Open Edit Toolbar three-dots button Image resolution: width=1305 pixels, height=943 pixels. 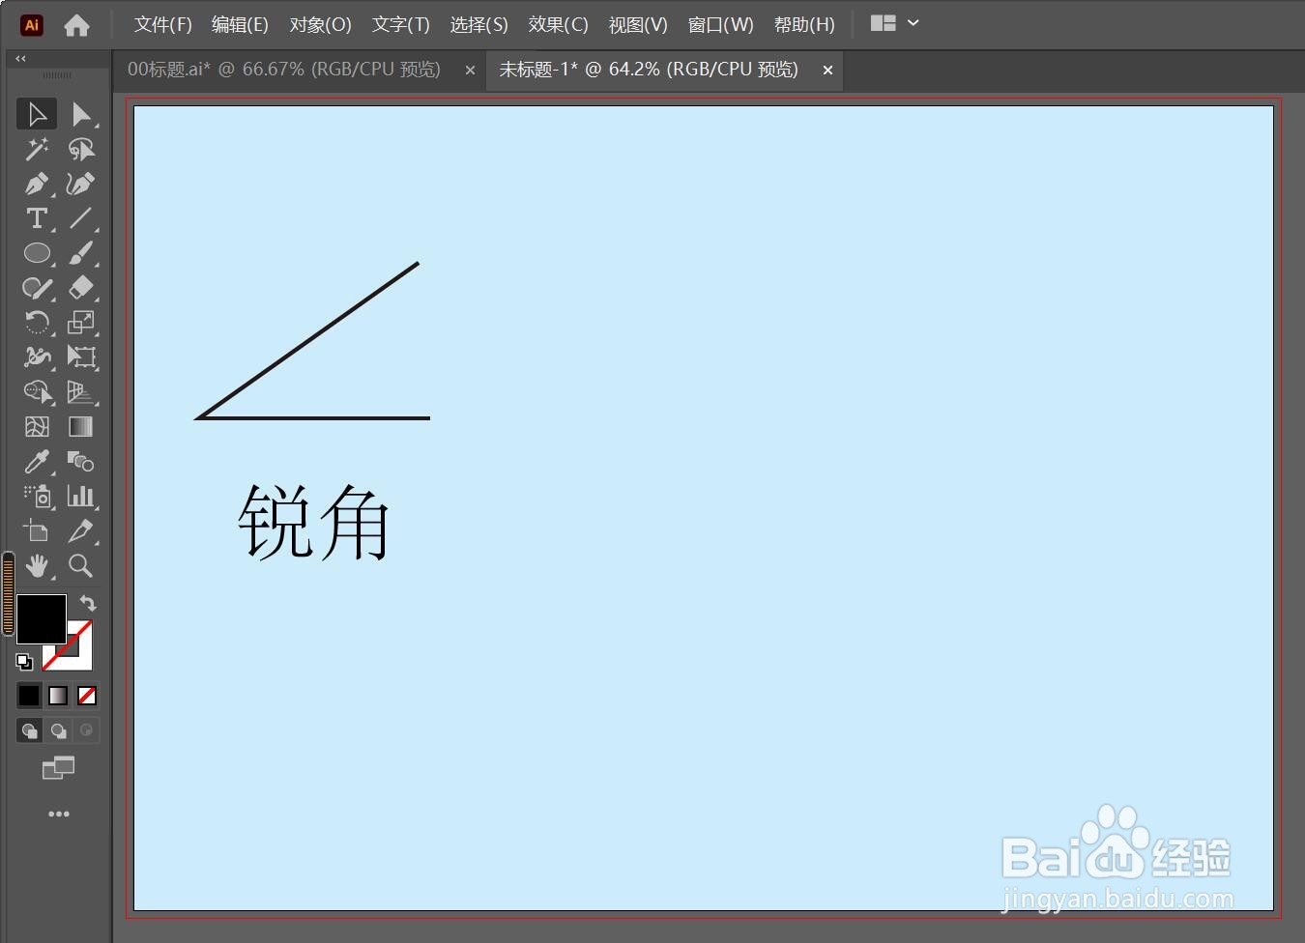click(58, 814)
